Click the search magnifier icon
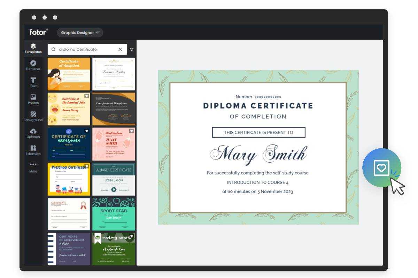This screenshot has height=278, width=418. pyautogui.click(x=54, y=49)
